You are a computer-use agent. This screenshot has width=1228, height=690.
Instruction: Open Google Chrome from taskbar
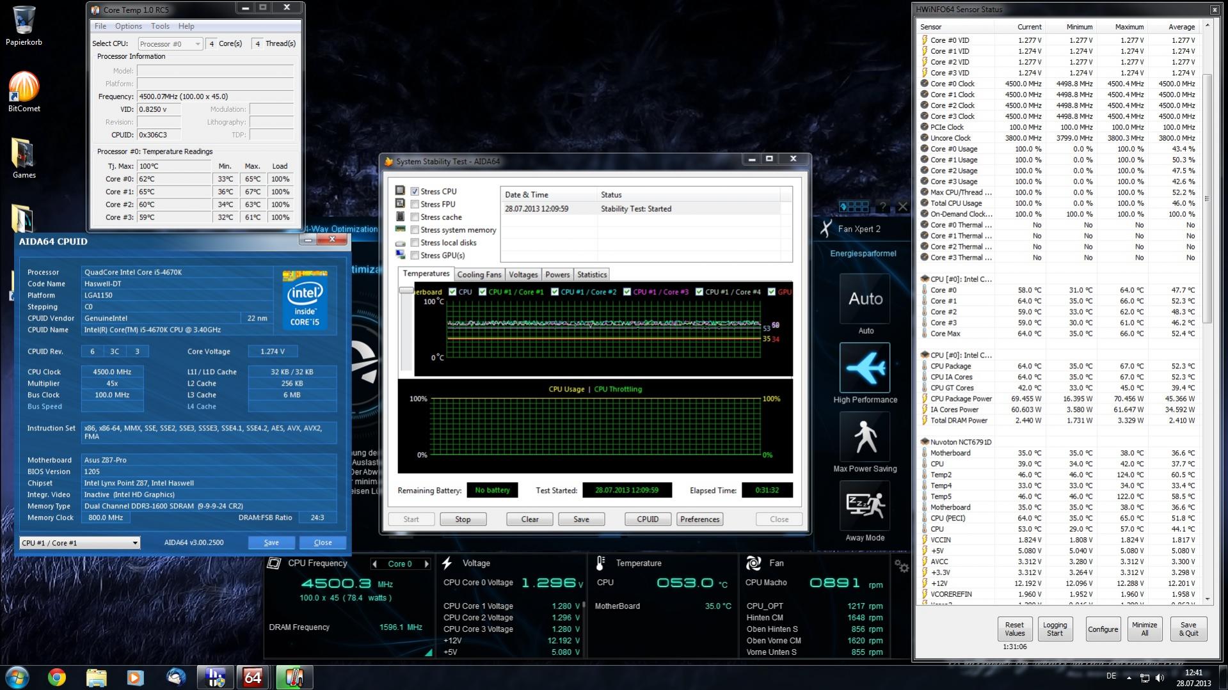tap(57, 677)
